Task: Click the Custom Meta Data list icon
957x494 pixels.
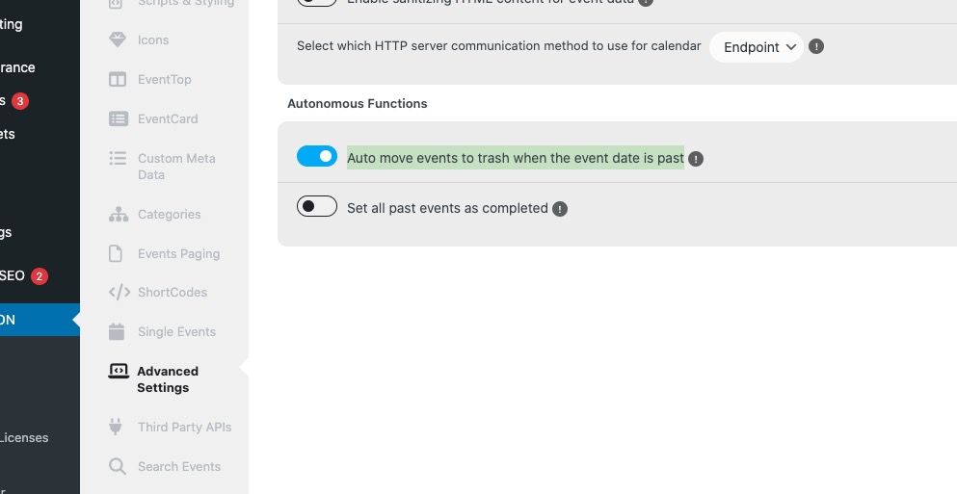Action: click(118, 159)
